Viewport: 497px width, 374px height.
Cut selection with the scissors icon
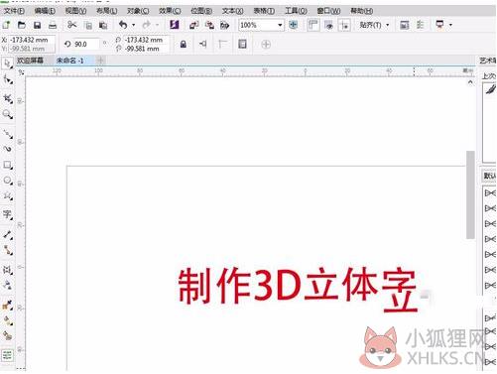pyautogui.click(x=71, y=25)
